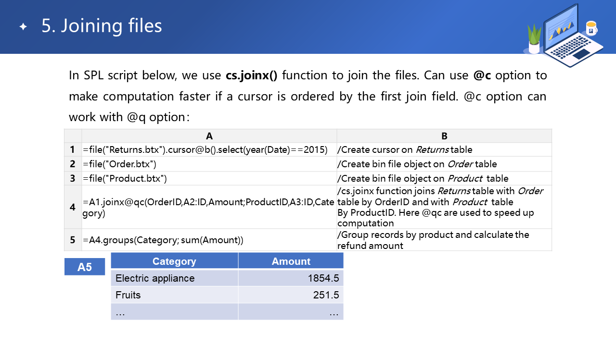Screen dimensions: 616x346
Task: Click column header B in script grid
Action: 444,136
